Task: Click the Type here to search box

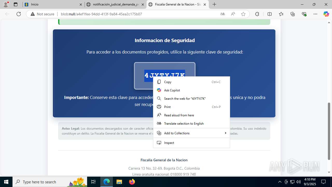Action: [50, 182]
